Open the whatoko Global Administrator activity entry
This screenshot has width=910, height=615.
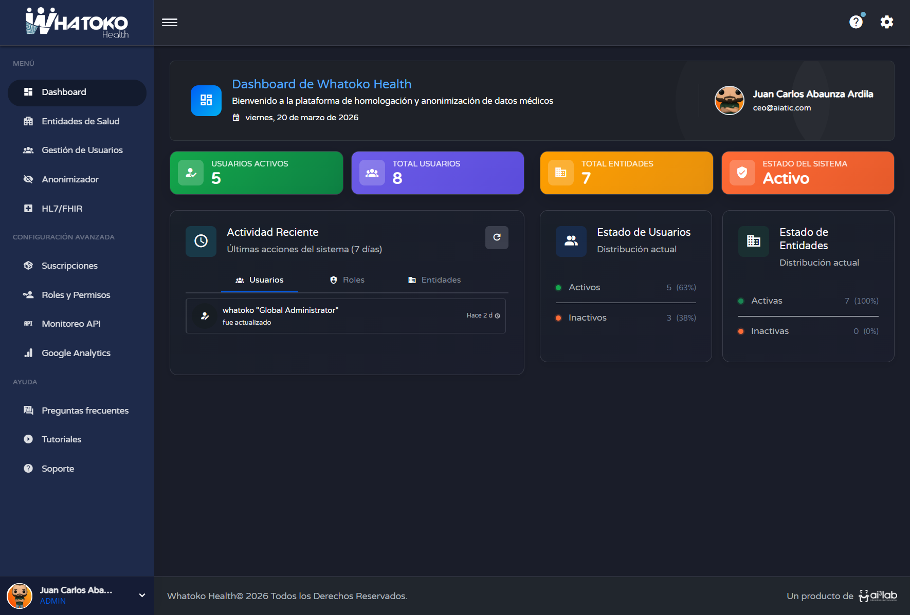coord(345,316)
